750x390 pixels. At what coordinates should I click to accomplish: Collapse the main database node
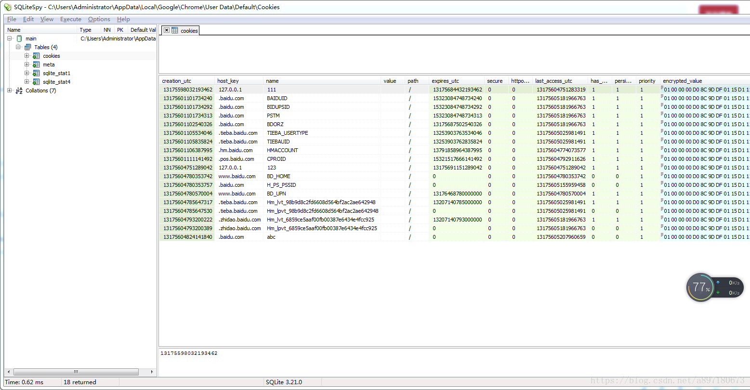[10, 39]
